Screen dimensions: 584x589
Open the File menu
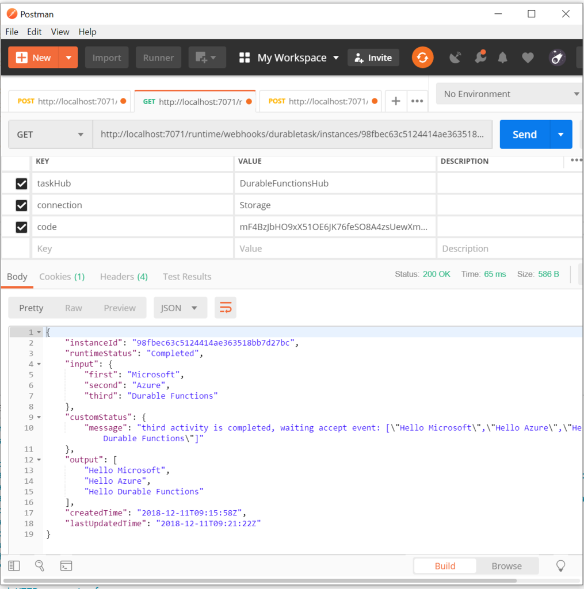(12, 32)
